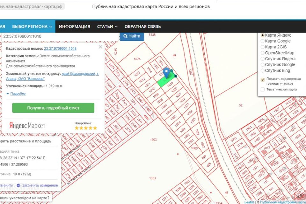The height and width of the screenshot is (204, 306).
Task: Select Спутник Яндекс map layer
Action: coord(263,59)
